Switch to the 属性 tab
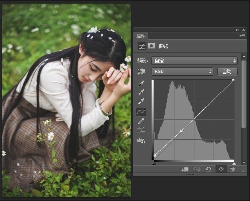250x201 pixels. coord(141,36)
